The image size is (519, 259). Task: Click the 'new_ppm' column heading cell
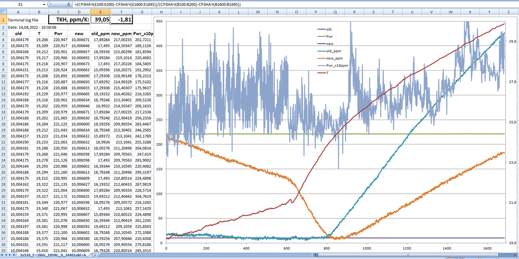pyautogui.click(x=122, y=34)
